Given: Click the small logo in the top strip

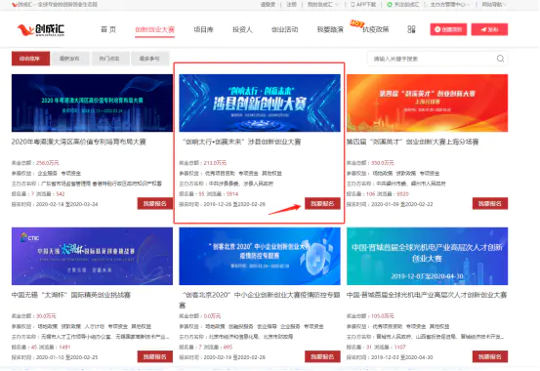Looking at the screenshot, I should coord(14,5).
